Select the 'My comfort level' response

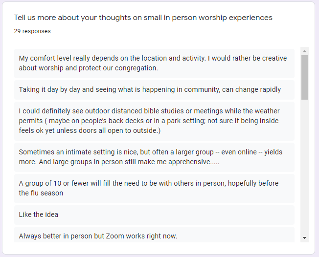pyautogui.click(x=154, y=63)
